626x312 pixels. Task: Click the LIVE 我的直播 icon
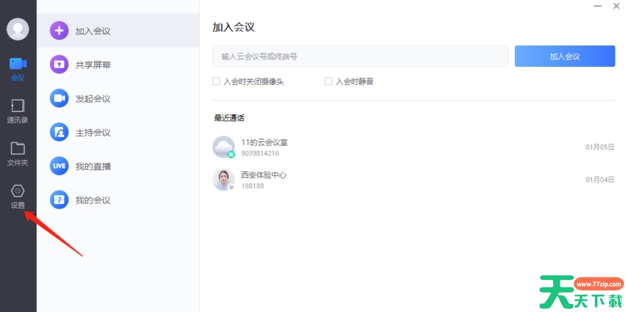(59, 166)
